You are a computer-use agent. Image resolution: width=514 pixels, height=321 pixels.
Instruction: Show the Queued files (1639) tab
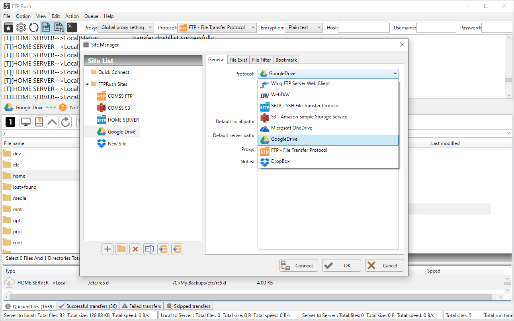(x=29, y=306)
